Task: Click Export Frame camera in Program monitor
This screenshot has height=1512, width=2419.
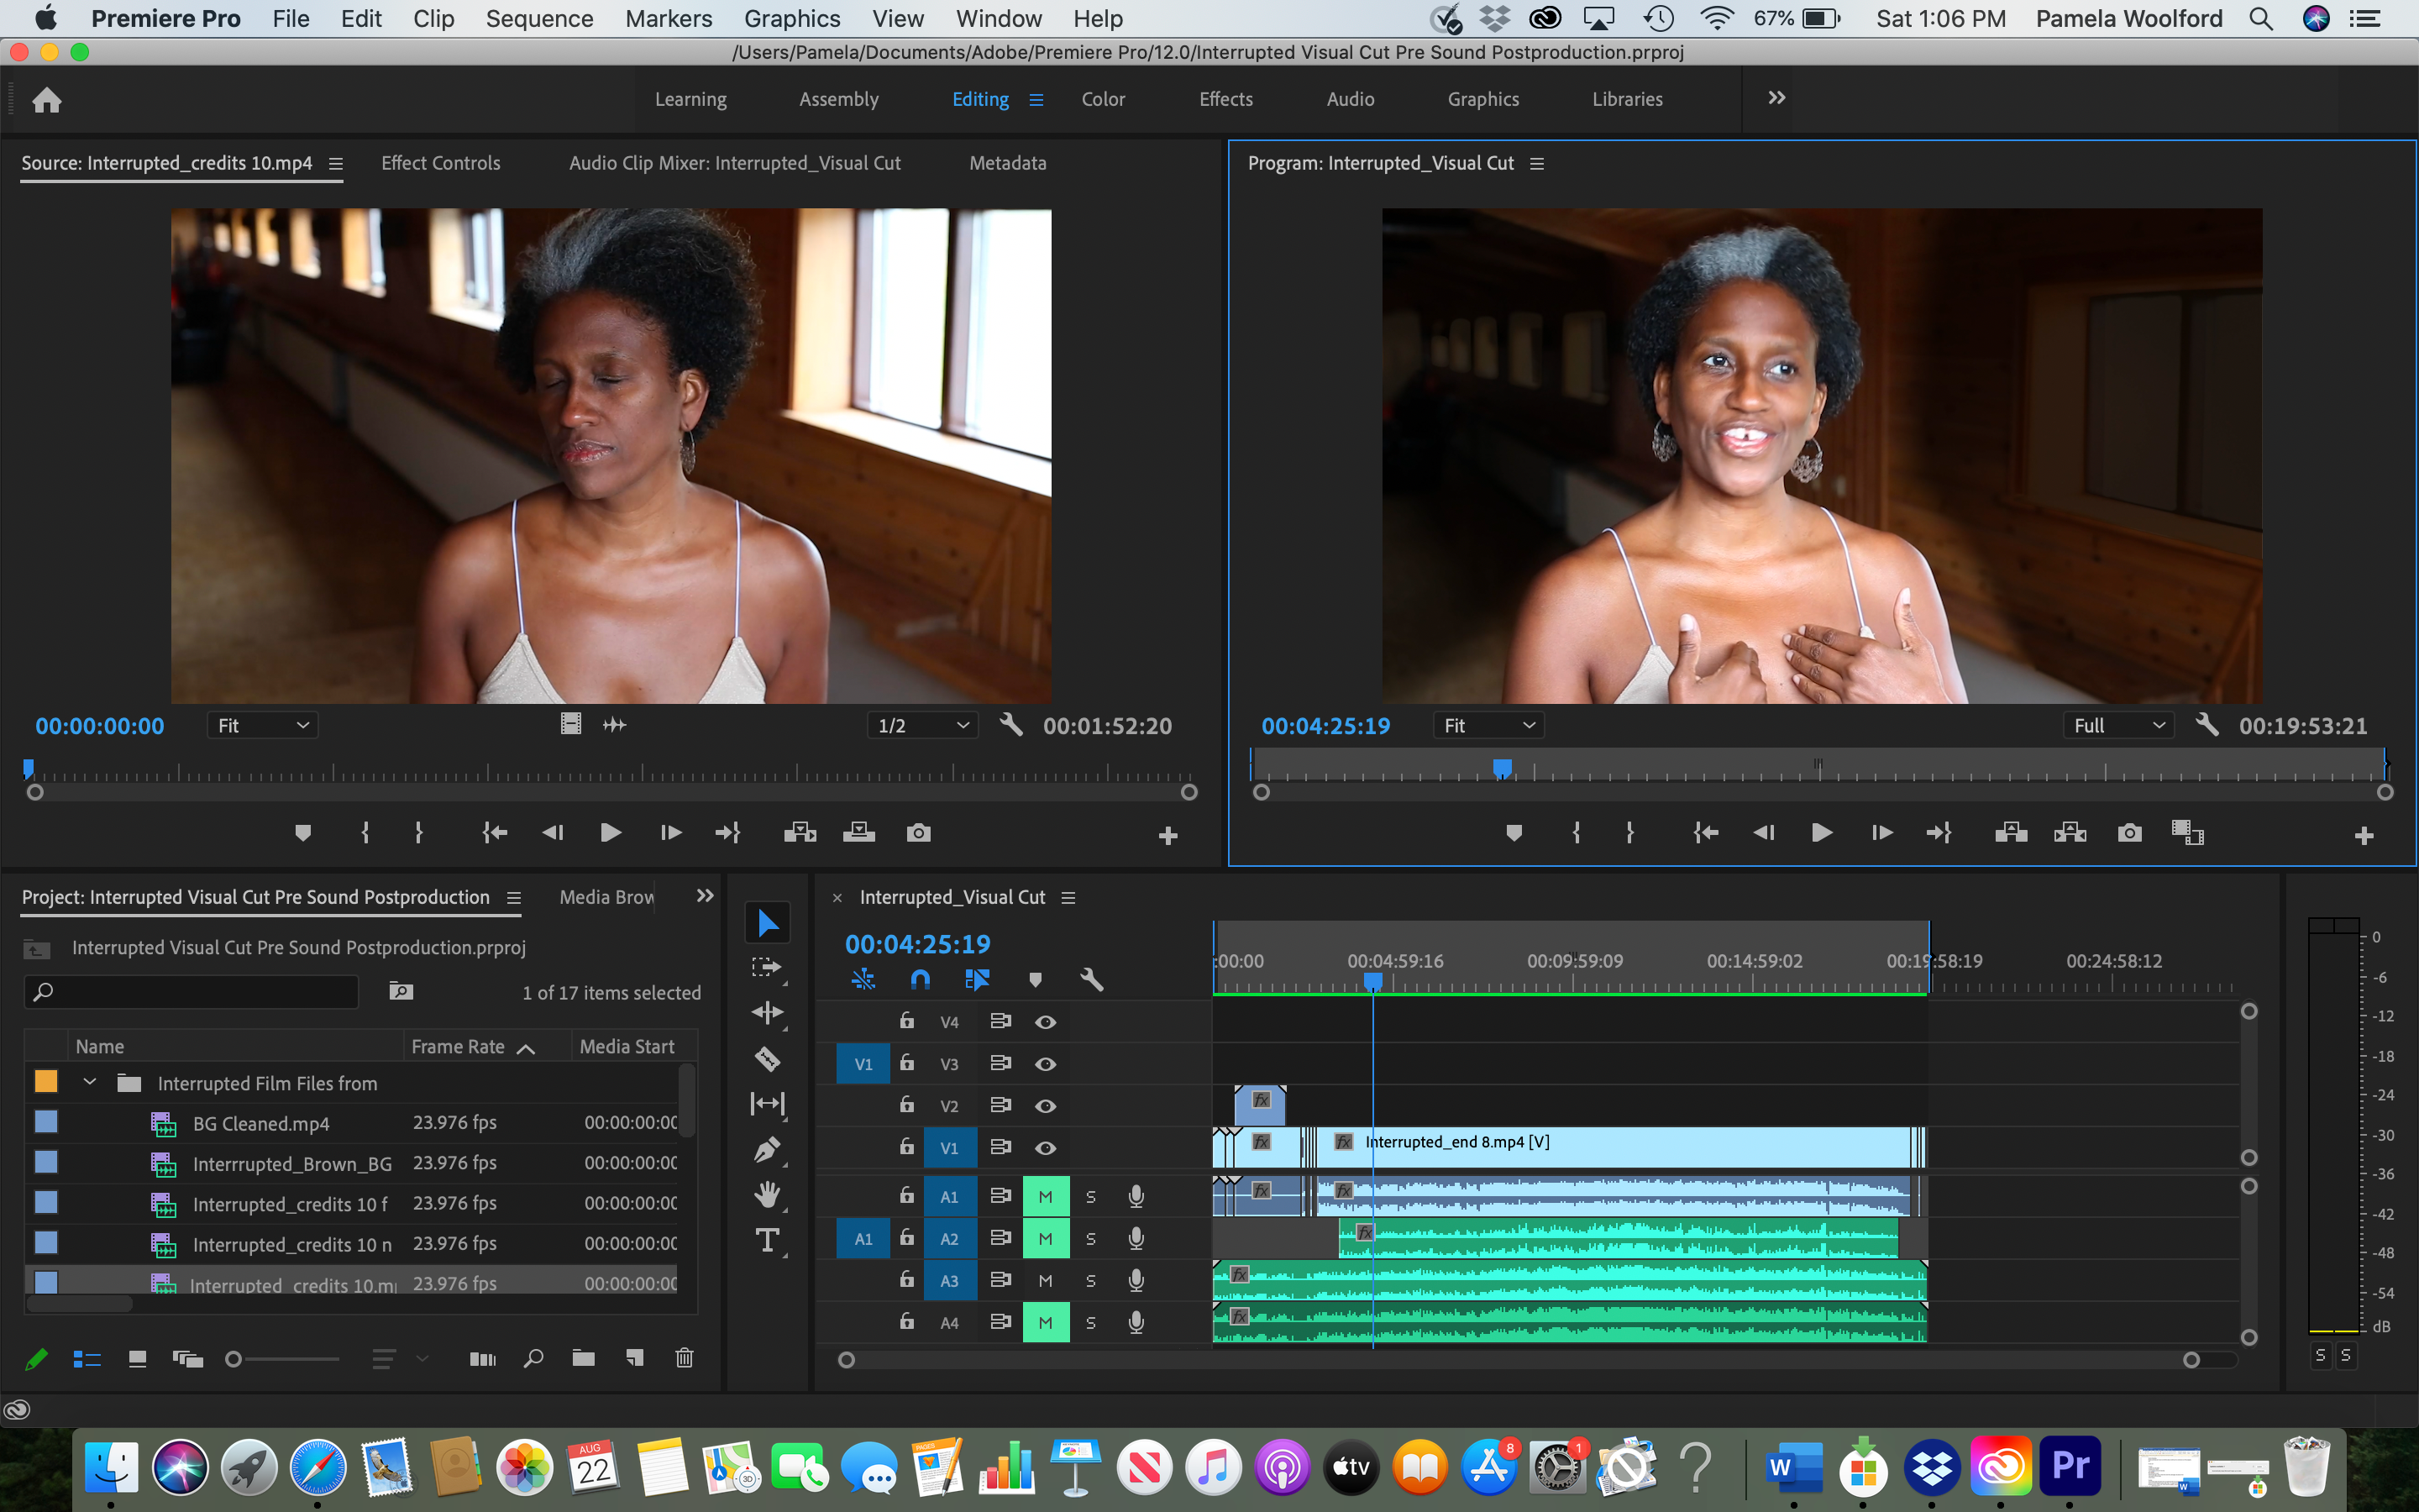Action: (2129, 833)
